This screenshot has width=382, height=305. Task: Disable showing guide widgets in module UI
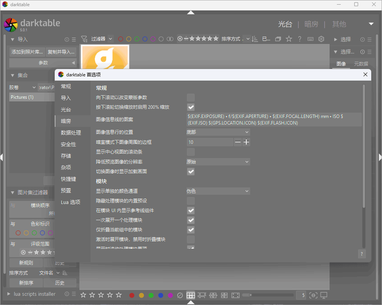(x=190, y=210)
